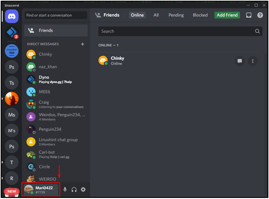The height and width of the screenshot is (199, 269).
Task: Open the Craig direct message
Action: point(56,104)
